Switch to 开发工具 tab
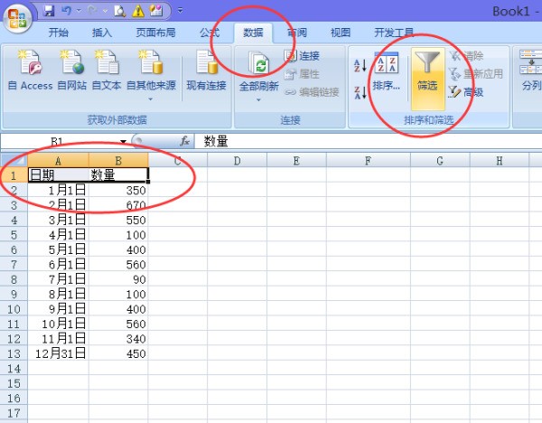The image size is (542, 423). pyautogui.click(x=394, y=33)
